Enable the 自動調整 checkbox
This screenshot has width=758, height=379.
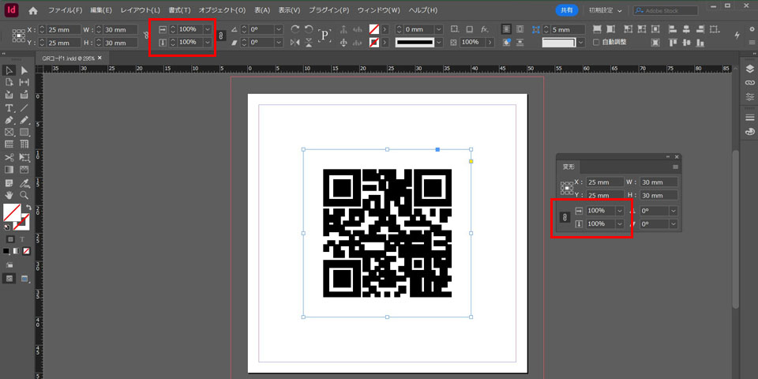point(597,42)
